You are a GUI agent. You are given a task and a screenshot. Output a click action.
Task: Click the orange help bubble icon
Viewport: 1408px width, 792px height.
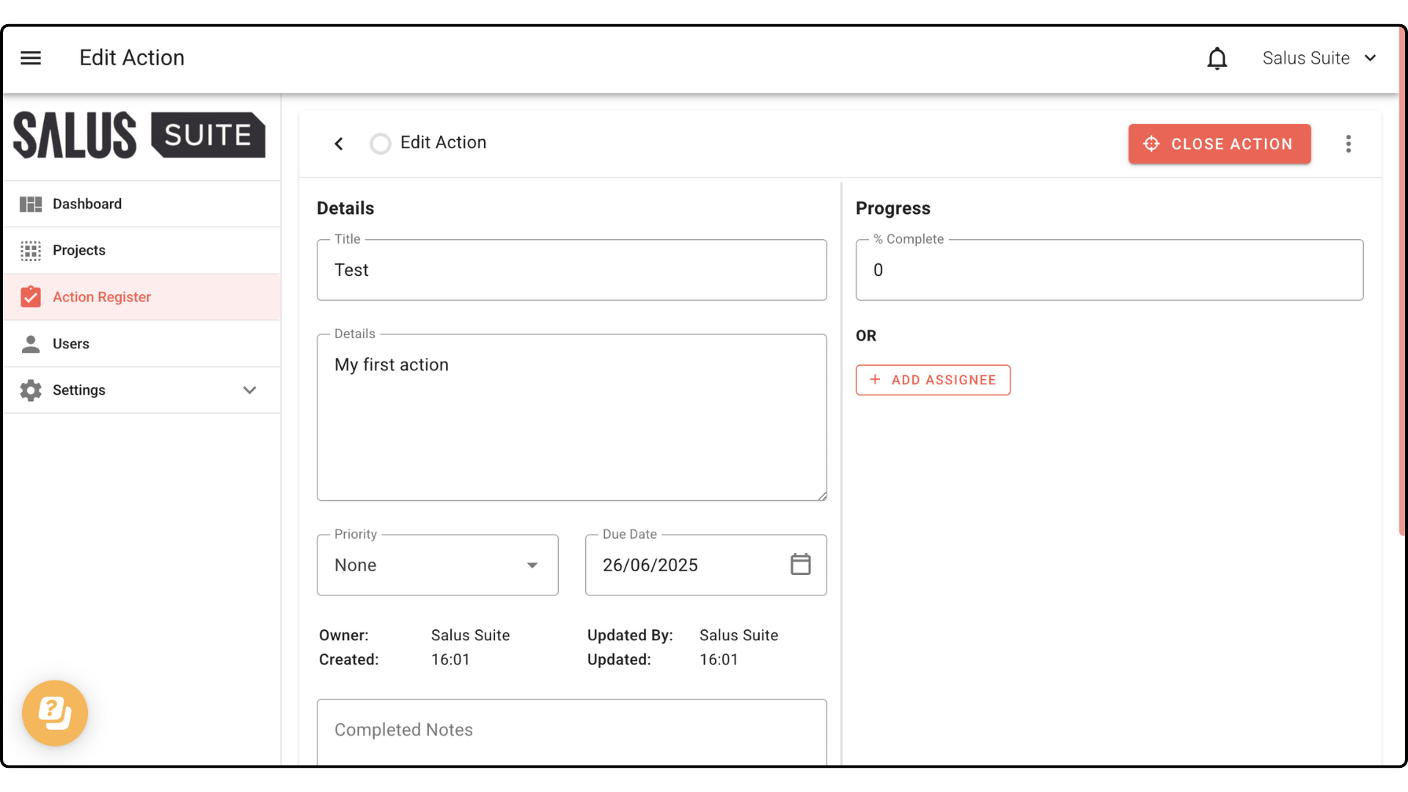pos(54,712)
